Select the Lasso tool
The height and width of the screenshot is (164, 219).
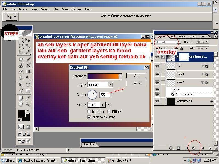[21, 46]
